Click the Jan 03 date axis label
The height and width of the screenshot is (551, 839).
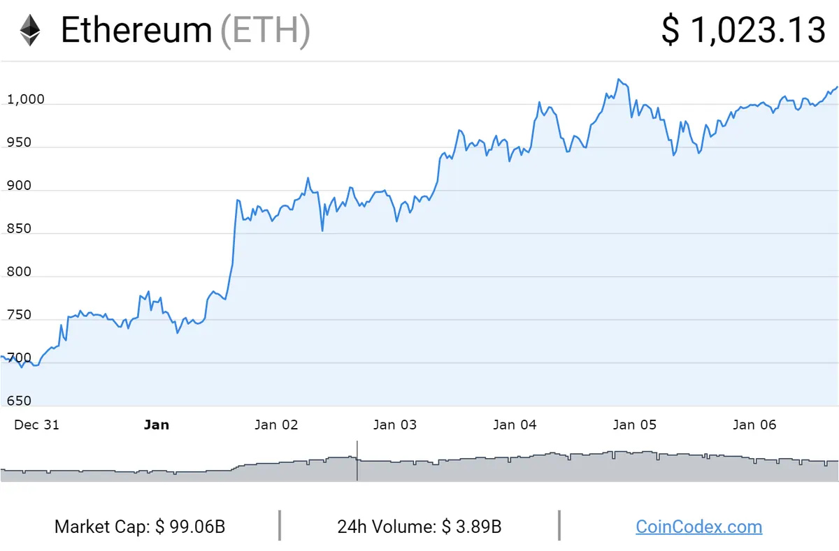395,425
